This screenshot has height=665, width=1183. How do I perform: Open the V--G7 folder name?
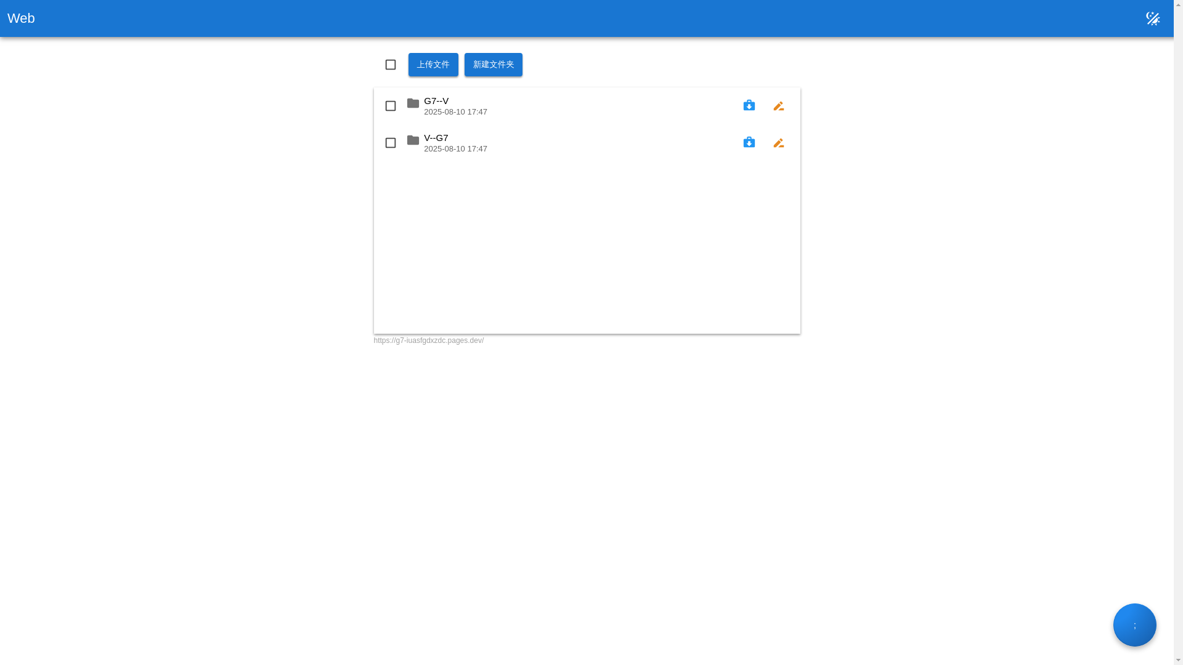click(x=436, y=138)
